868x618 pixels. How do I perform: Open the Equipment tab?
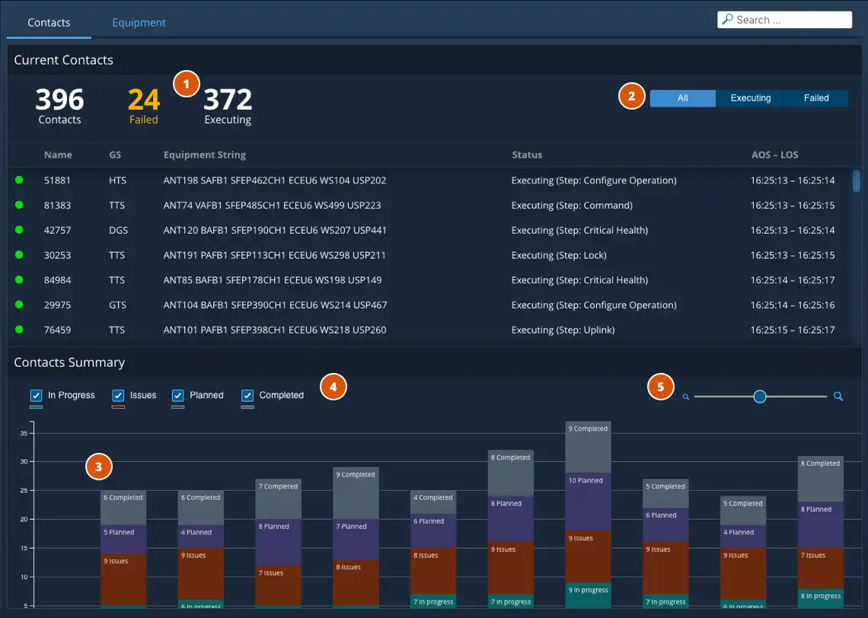click(139, 23)
